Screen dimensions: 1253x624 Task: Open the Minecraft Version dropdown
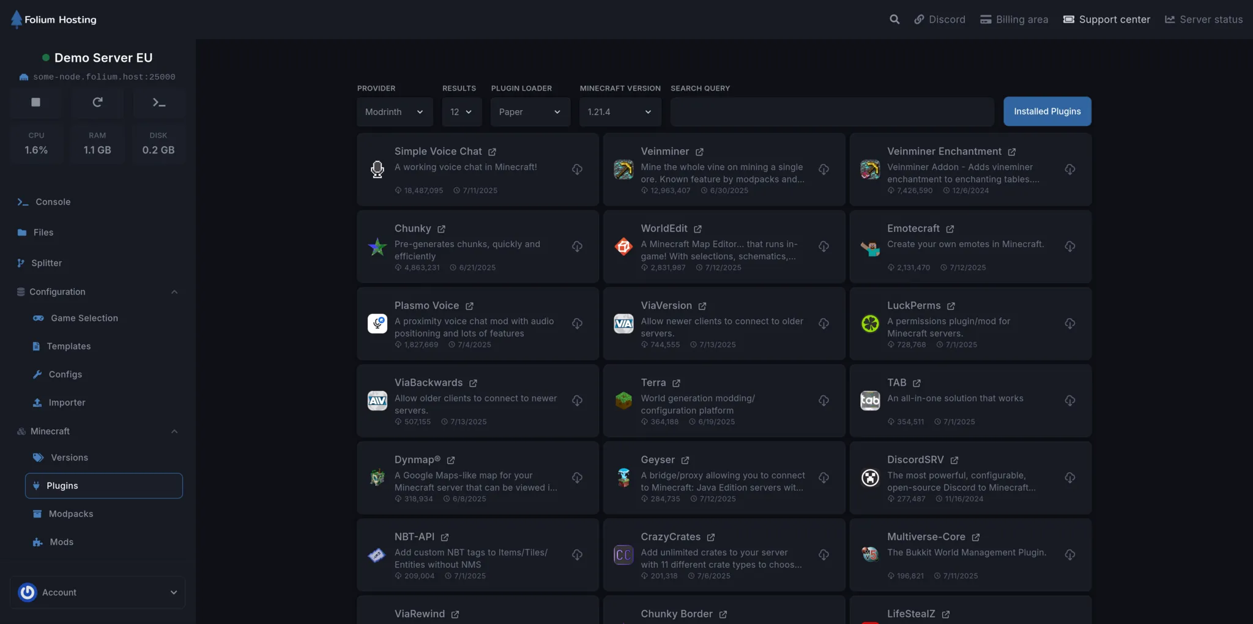(x=619, y=111)
